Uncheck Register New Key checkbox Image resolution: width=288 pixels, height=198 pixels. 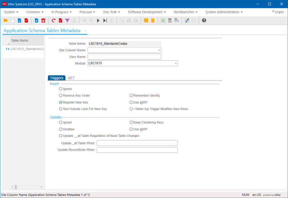tap(61, 102)
